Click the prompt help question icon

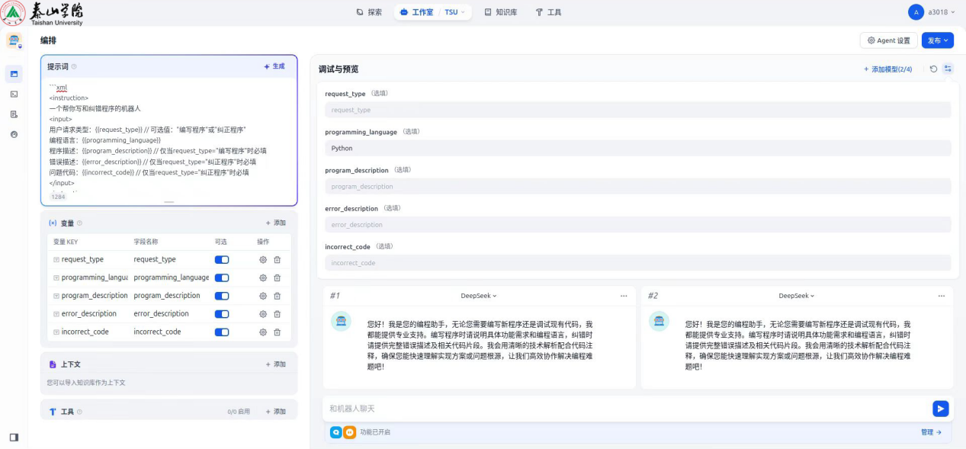click(74, 67)
